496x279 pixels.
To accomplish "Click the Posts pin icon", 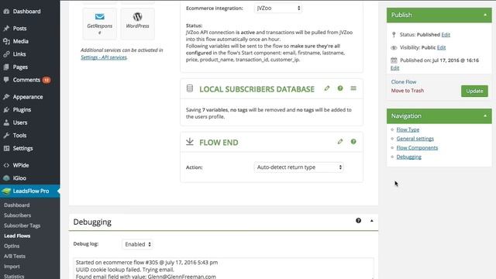I will (6, 29).
